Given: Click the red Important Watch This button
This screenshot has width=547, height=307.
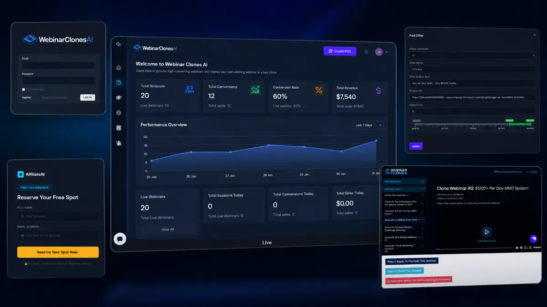Looking at the screenshot, I should [x=418, y=281].
